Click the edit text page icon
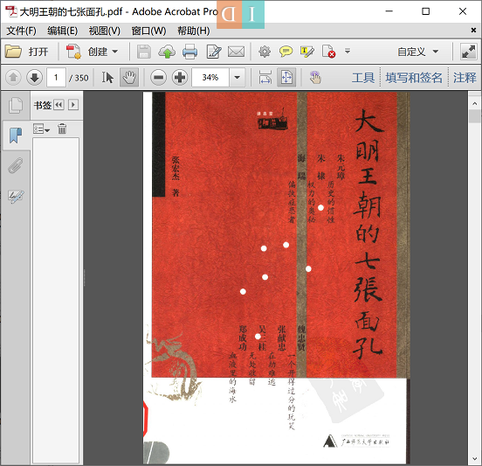The width and height of the screenshot is (482, 466). pos(214,52)
